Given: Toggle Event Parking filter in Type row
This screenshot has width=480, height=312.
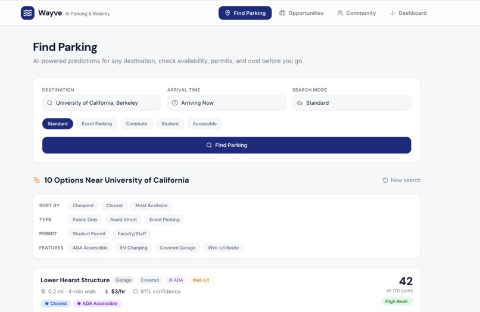Looking at the screenshot, I should [x=164, y=220].
